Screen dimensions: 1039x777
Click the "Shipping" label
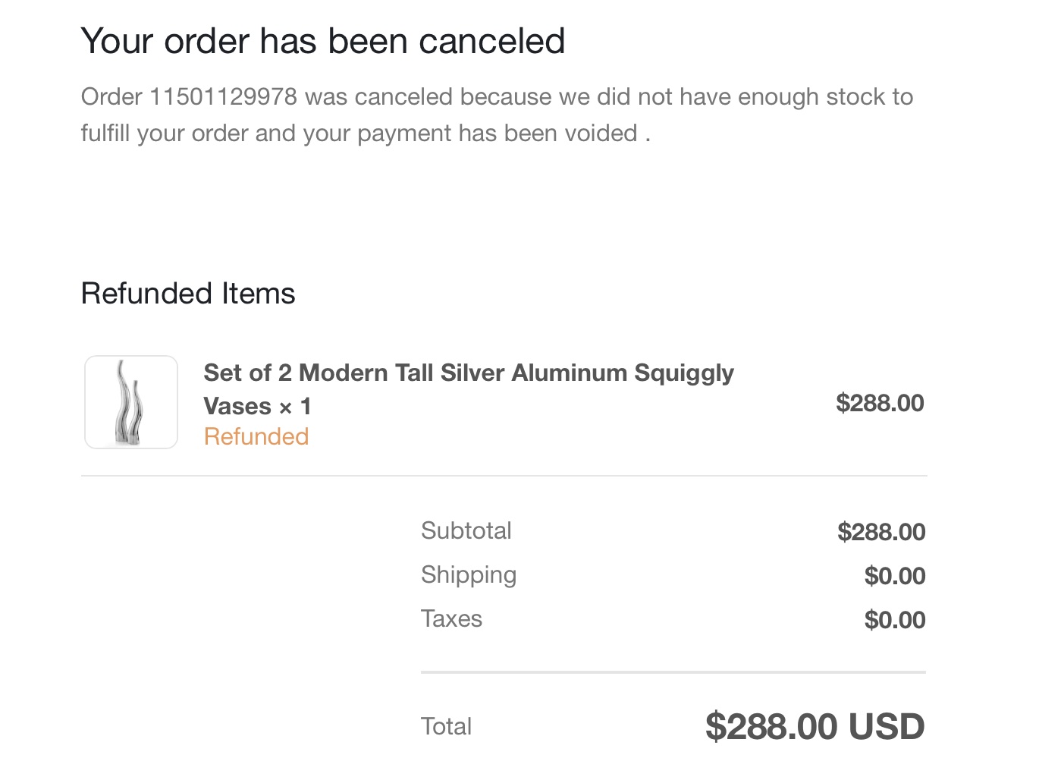pos(469,574)
